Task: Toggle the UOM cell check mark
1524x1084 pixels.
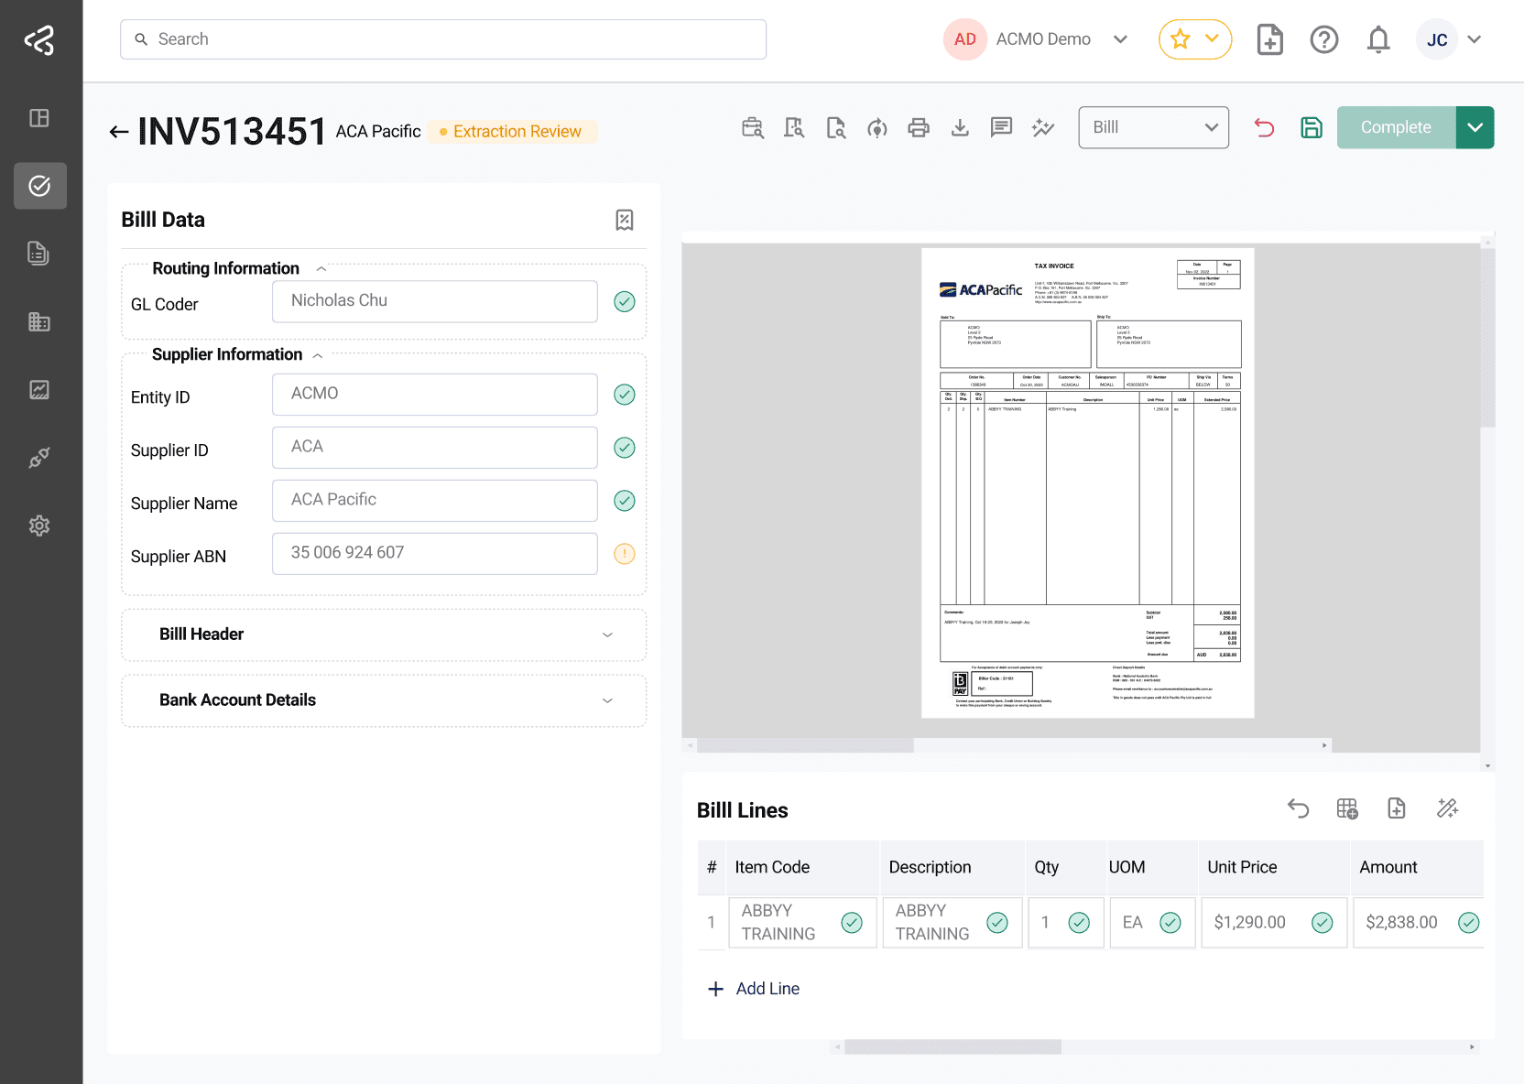Action: pos(1170,922)
